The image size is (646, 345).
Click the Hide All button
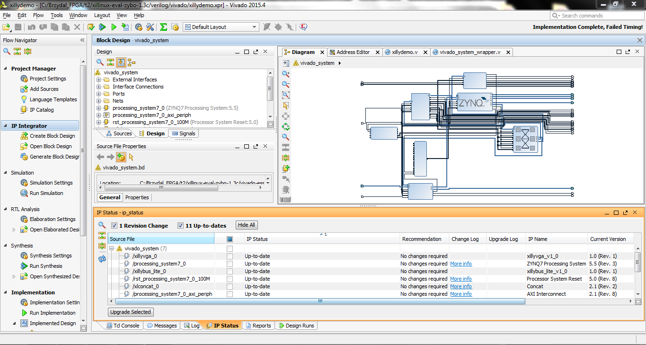pos(247,225)
